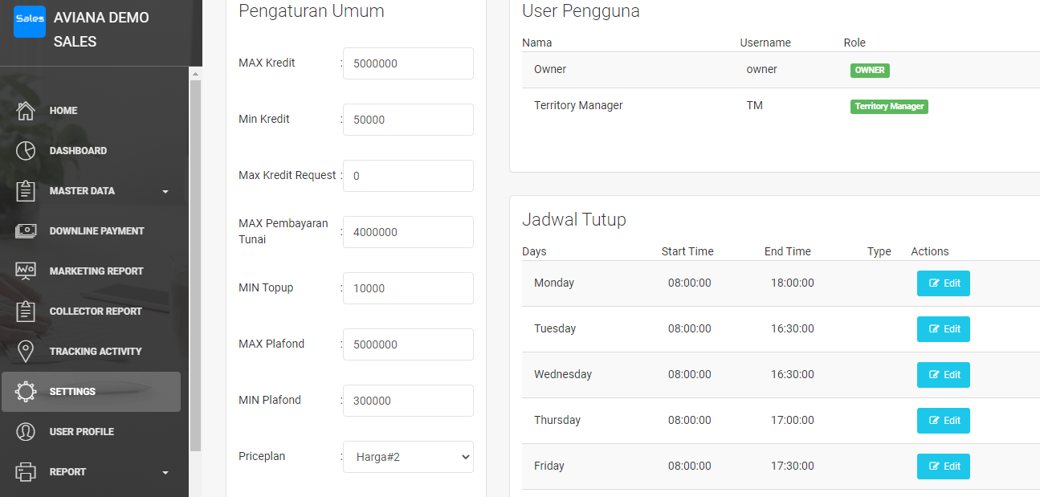
Task: Click the green OWNER role badge
Action: coord(870,71)
